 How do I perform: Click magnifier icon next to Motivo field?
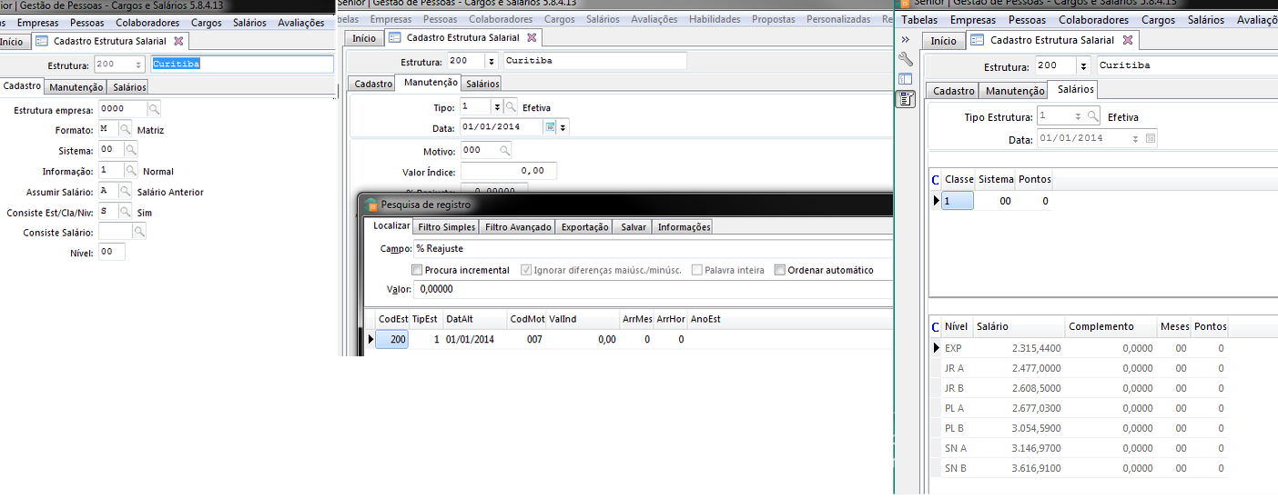(x=504, y=150)
